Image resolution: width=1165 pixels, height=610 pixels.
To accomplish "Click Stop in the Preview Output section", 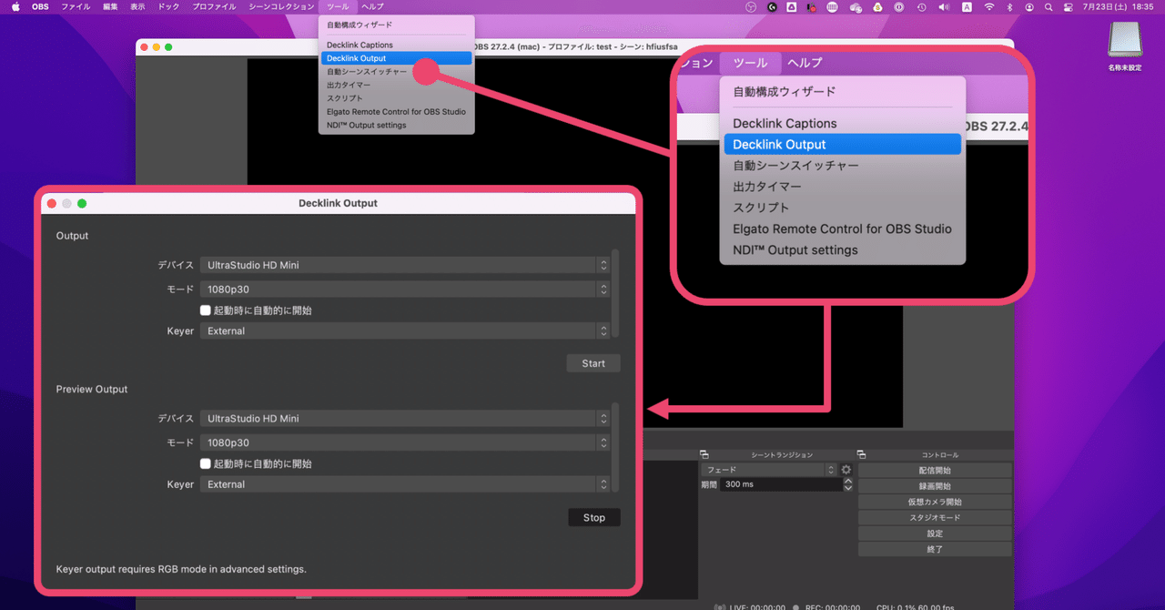I will pyautogui.click(x=594, y=517).
